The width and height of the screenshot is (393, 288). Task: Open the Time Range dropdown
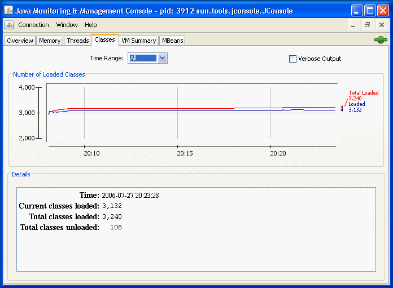coord(162,58)
